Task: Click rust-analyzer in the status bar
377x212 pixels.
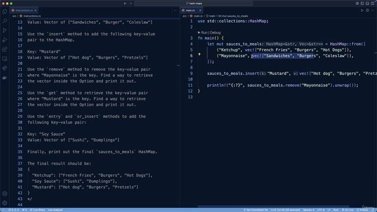Action: coord(55,210)
